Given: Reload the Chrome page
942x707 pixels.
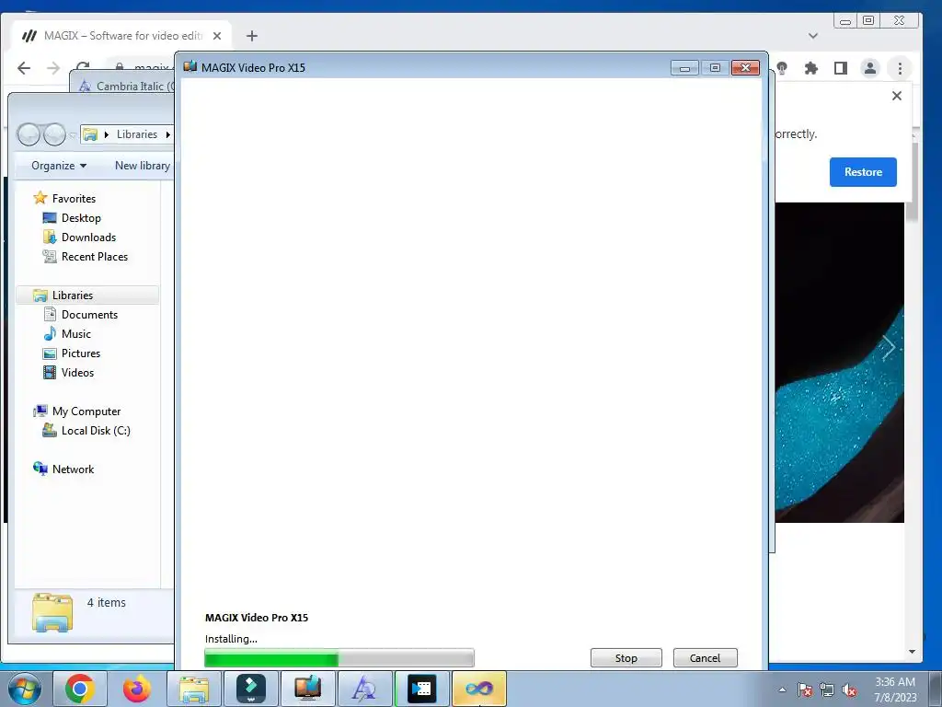Looking at the screenshot, I should (83, 67).
